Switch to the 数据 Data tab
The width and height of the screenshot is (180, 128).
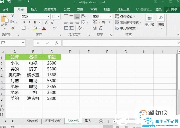80,9
